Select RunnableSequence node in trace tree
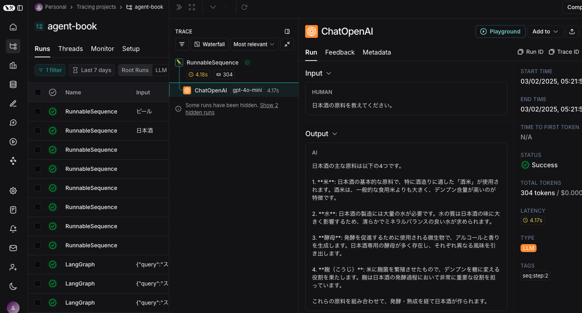Image resolution: width=582 pixels, height=313 pixels. 213,63
